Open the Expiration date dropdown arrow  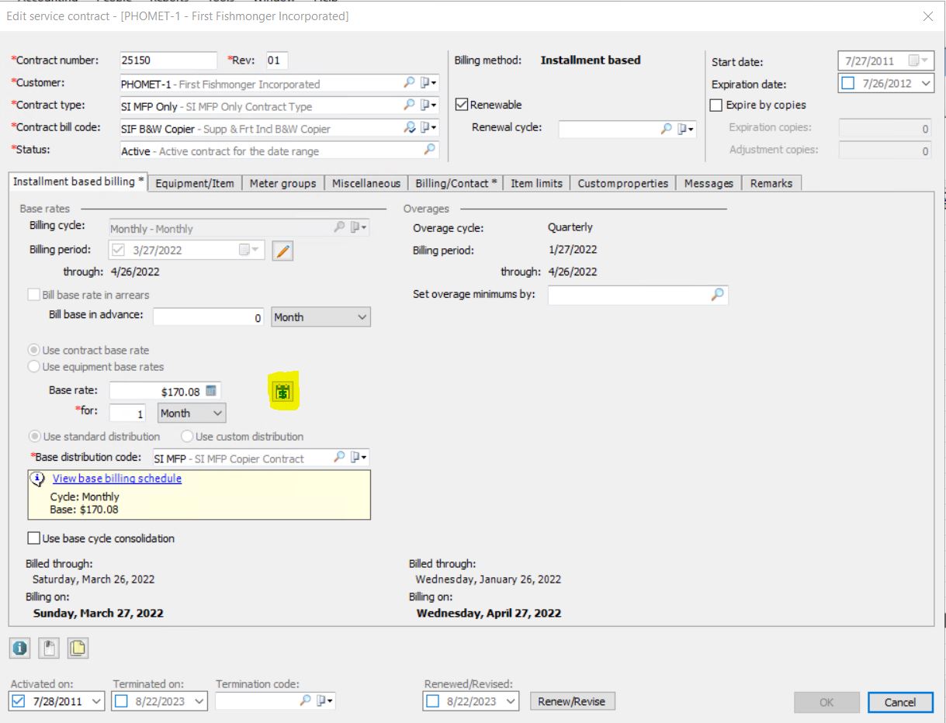(924, 83)
